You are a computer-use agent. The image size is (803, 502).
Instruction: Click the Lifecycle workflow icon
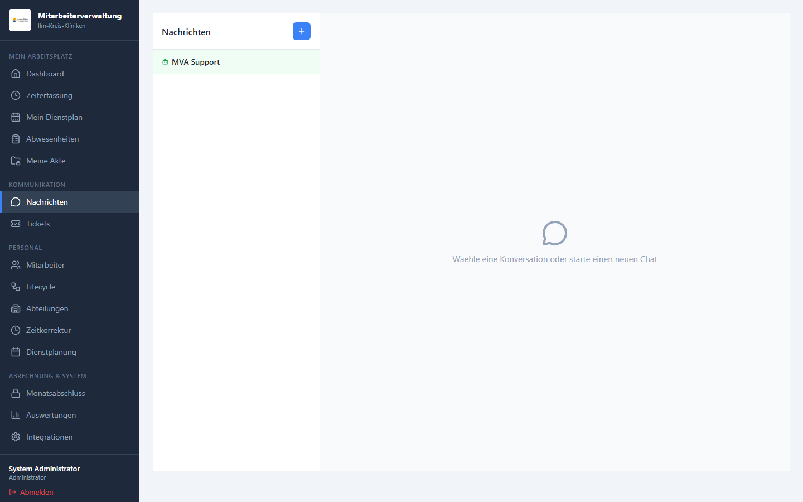[x=16, y=287]
